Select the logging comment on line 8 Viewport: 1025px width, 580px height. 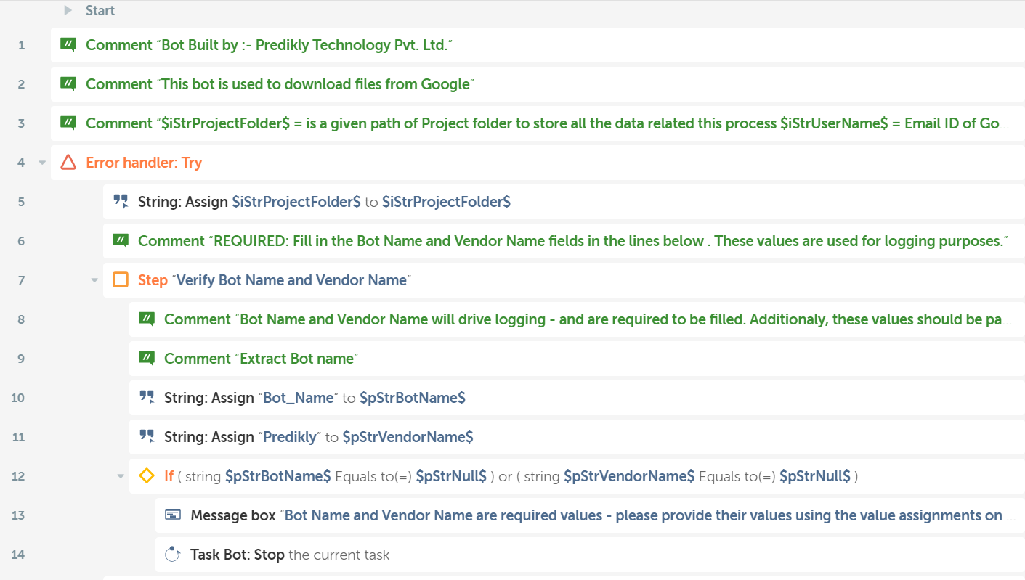click(x=581, y=319)
